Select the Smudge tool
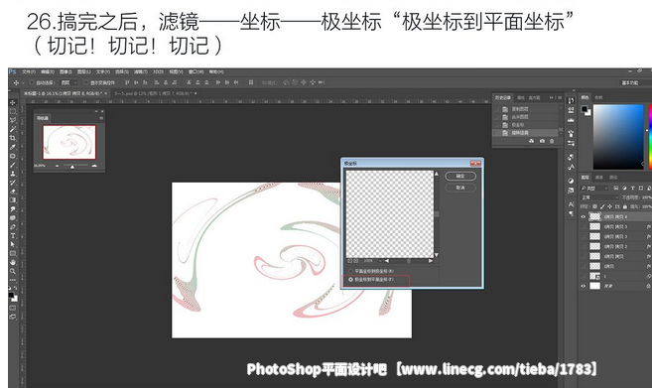Viewport: 652px width, 388px height. tap(13, 208)
